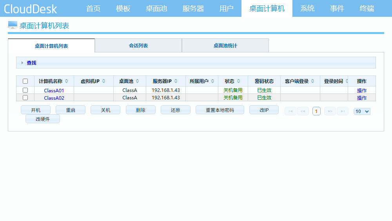Click the 改IP button
The width and height of the screenshot is (392, 221).
click(x=264, y=110)
